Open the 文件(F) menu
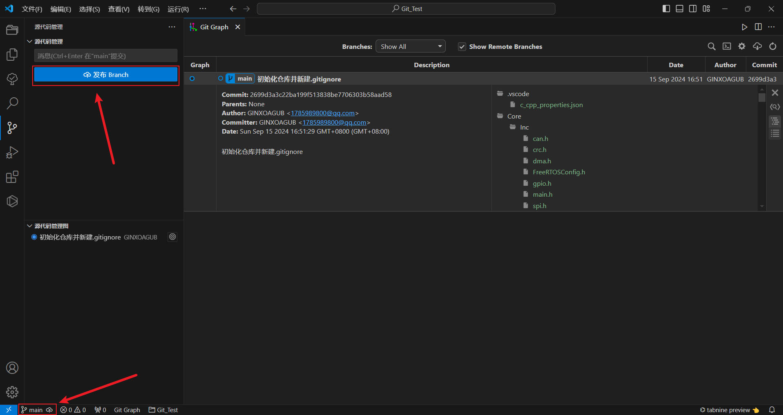 tap(32, 9)
